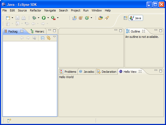Close the Outline view
This screenshot has height=125, width=166.
pyautogui.click(x=144, y=31)
